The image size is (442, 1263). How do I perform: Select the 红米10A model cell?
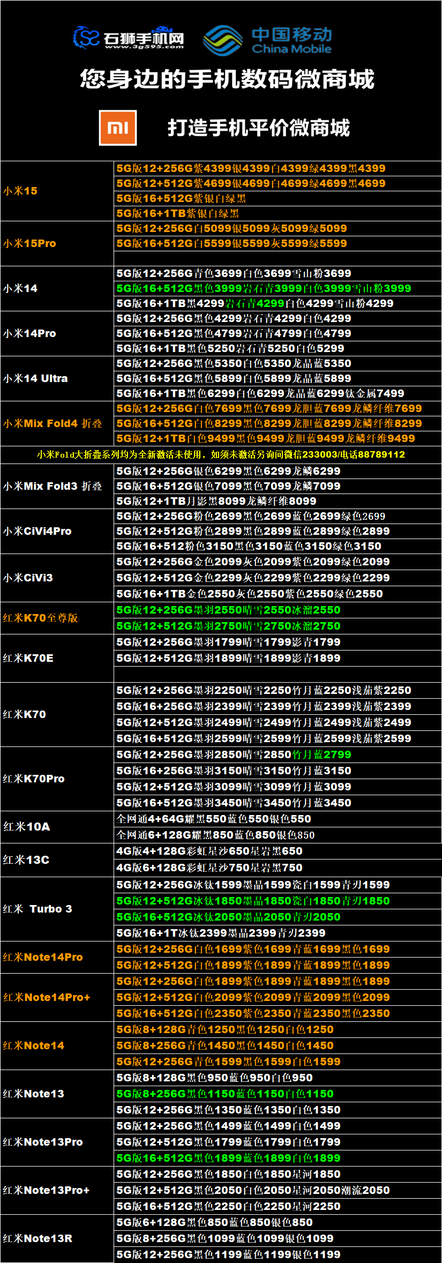point(57,827)
